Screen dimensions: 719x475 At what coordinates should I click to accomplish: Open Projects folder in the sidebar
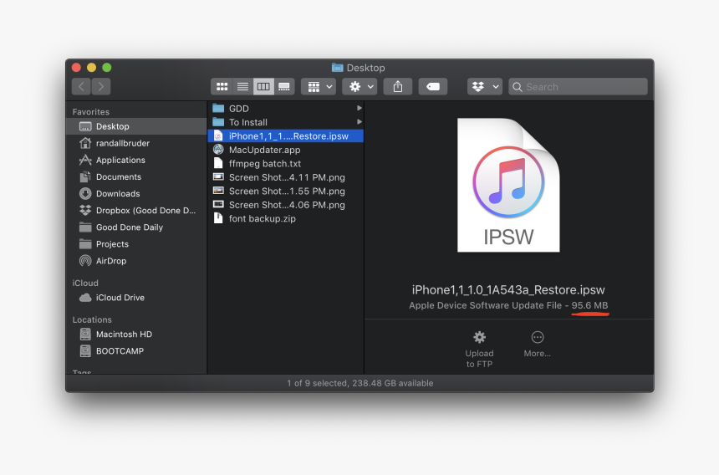(136, 244)
